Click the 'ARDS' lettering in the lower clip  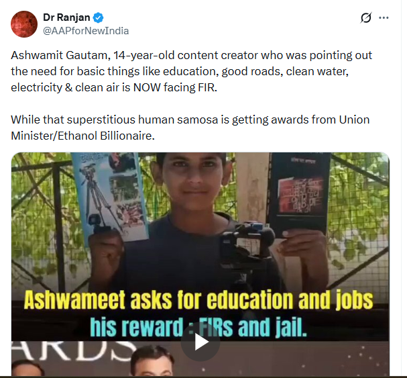click(x=74, y=350)
